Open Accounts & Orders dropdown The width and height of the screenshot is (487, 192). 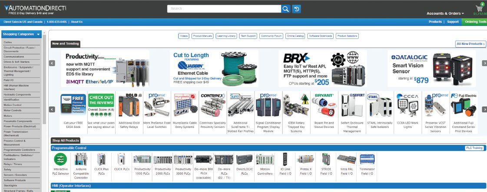point(445,13)
